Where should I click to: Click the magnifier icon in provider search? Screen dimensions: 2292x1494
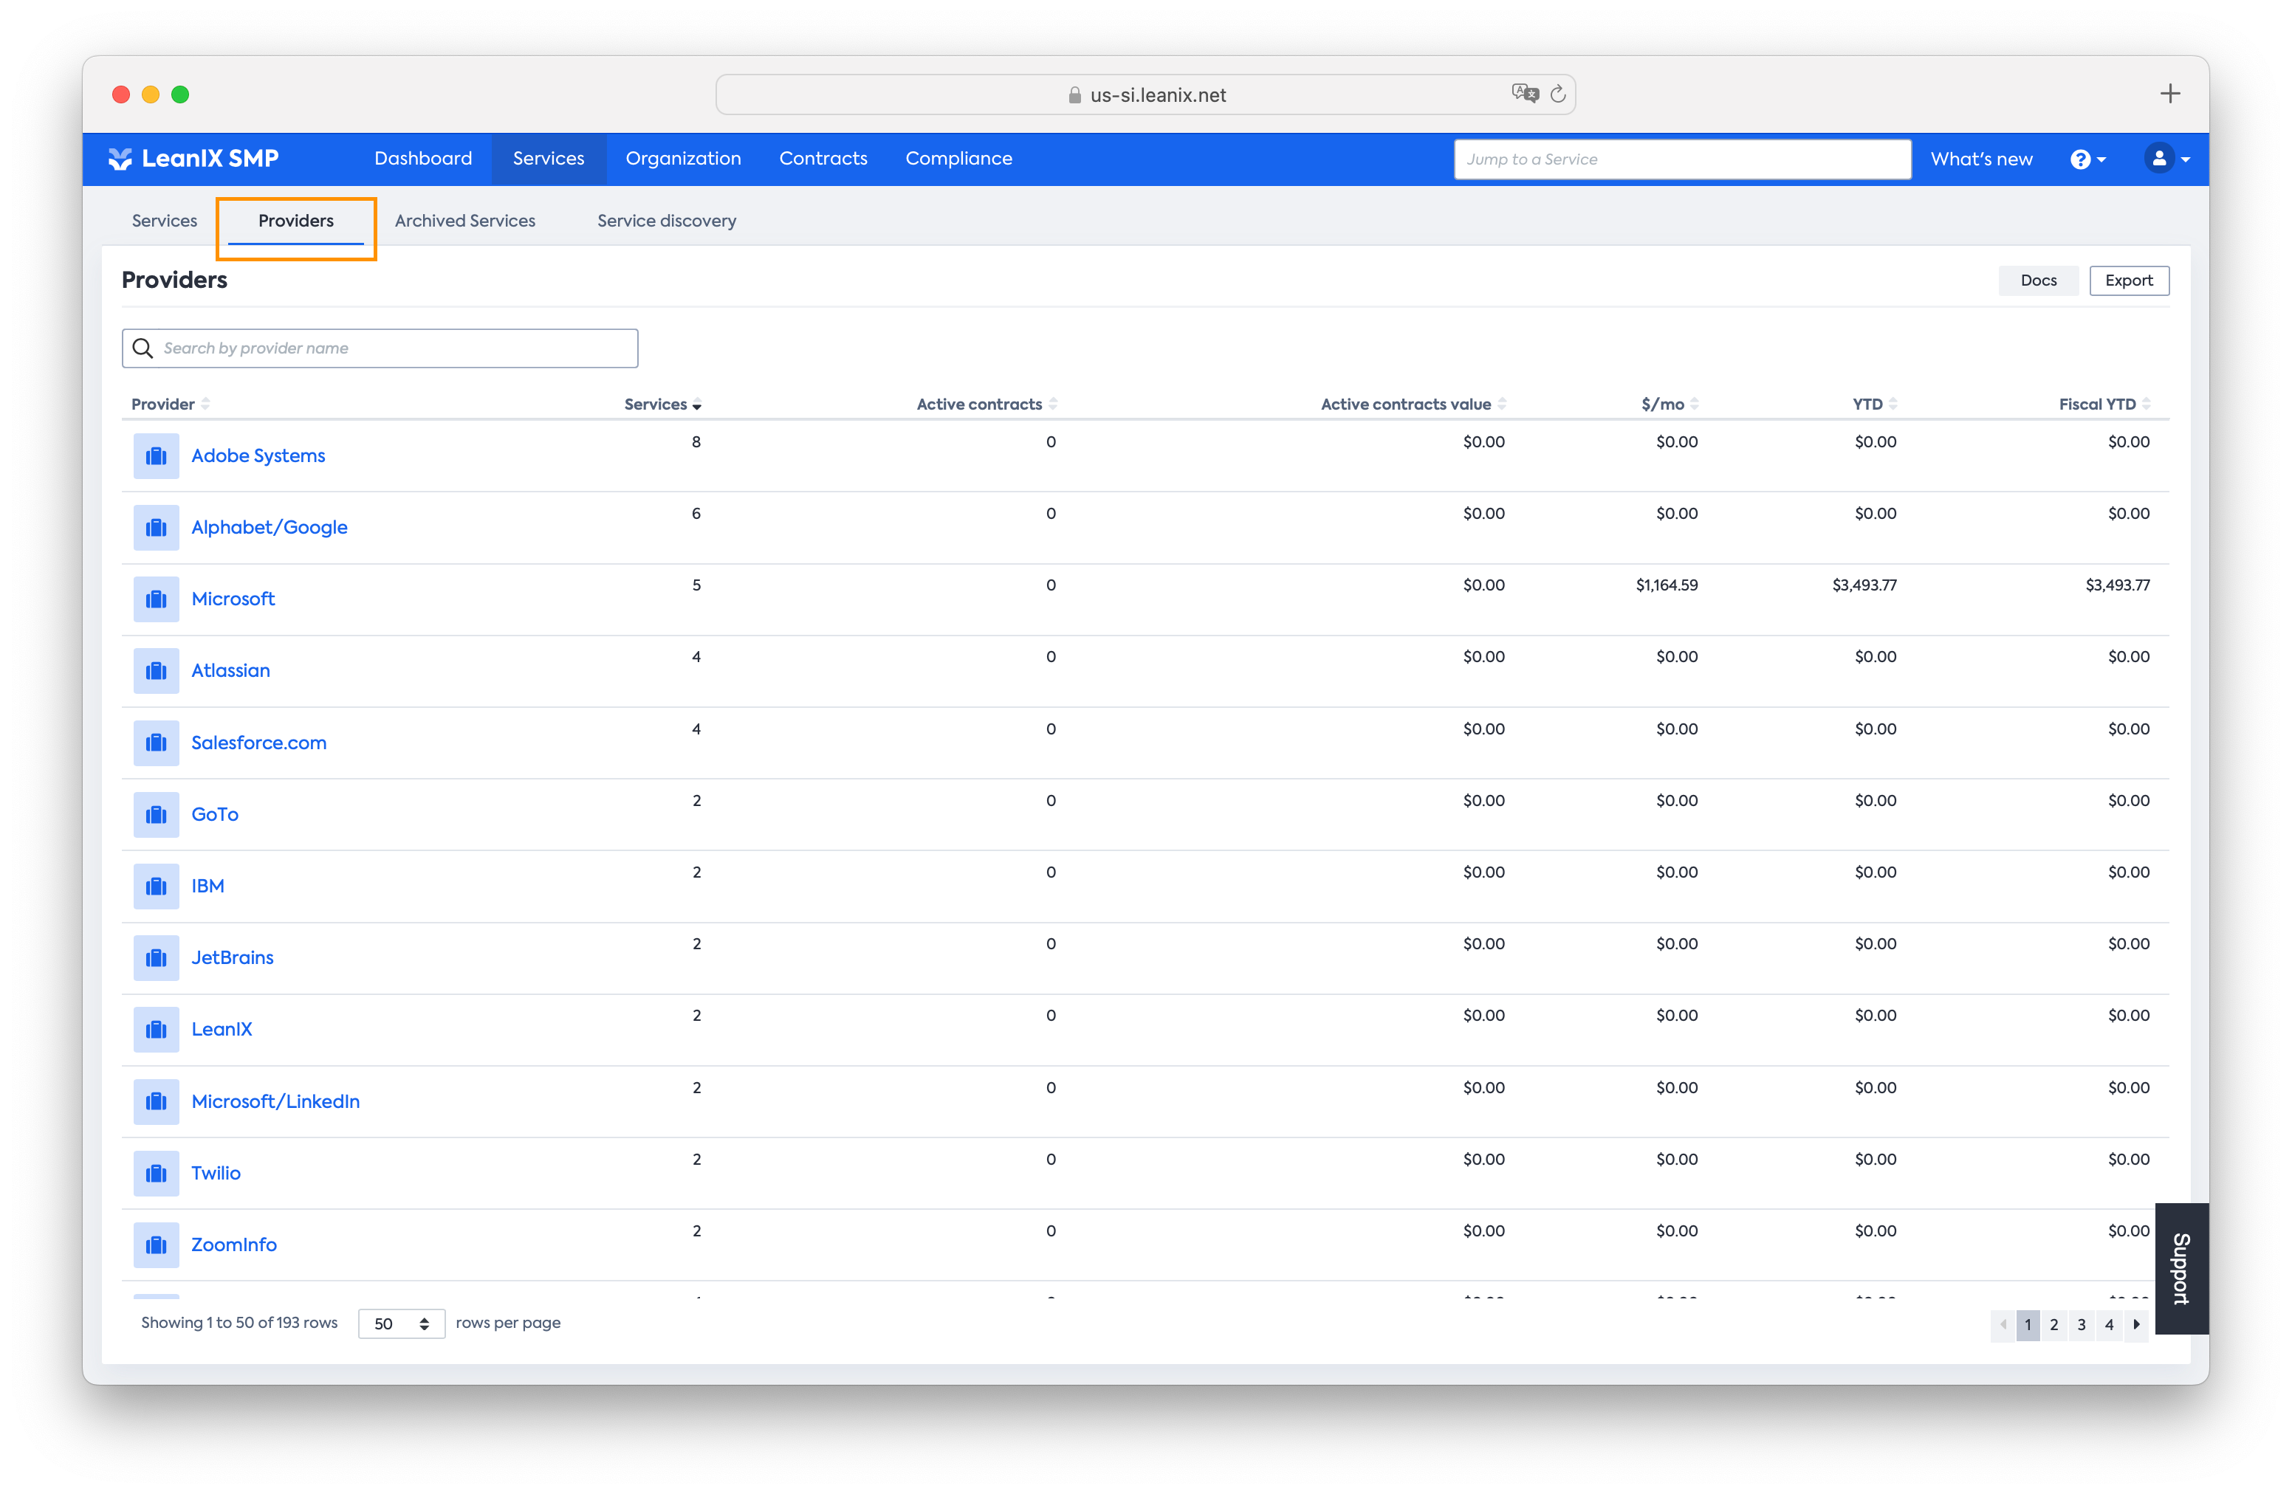coord(143,348)
